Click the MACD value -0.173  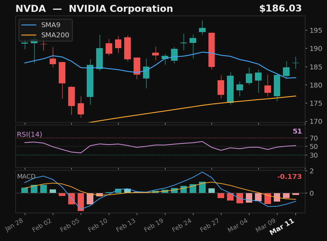289,177
